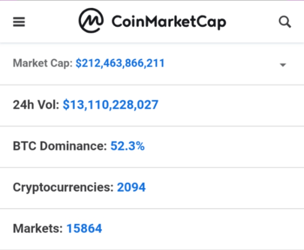Open the $212,463,866,211 market cap link
This screenshot has height=250, width=304.
click(x=120, y=64)
